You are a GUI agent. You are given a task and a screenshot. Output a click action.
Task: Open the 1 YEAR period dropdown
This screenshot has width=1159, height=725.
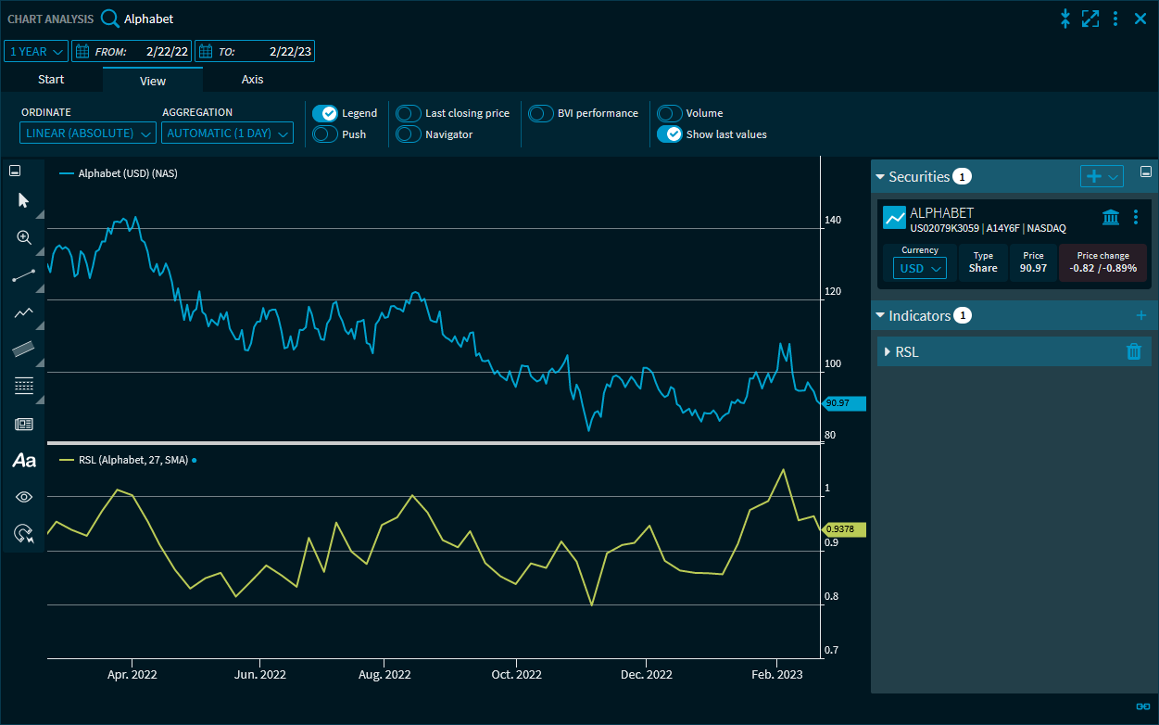pyautogui.click(x=36, y=52)
